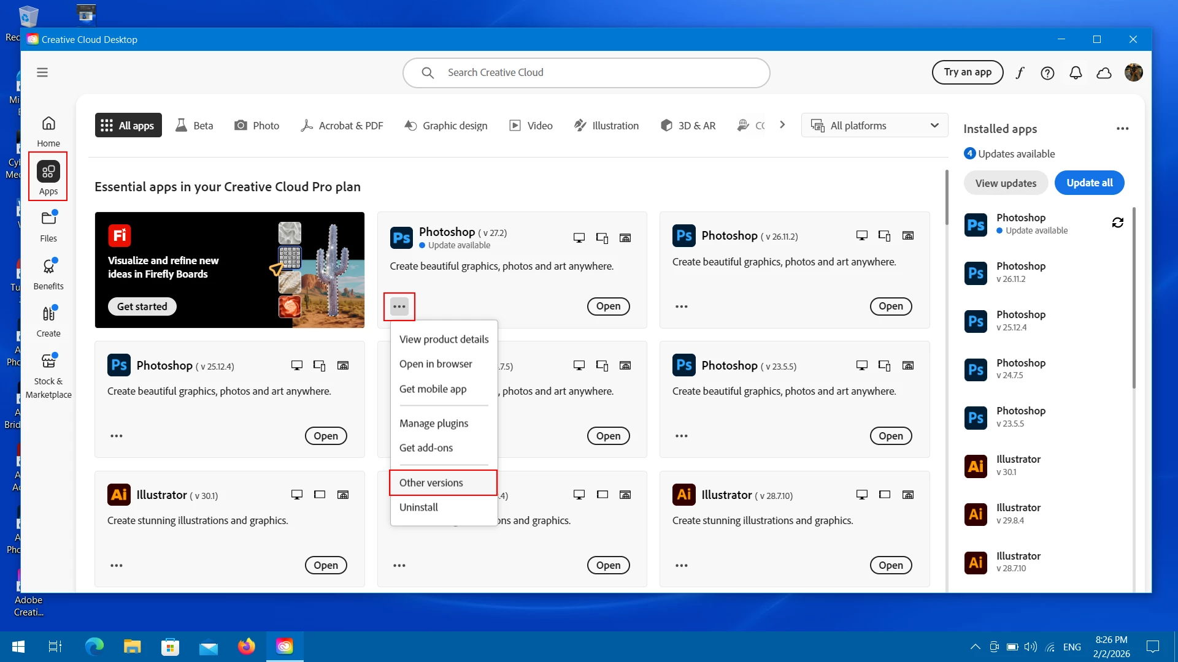1178x662 pixels.
Task: Click the cloud sync status icon
Action: 1104,73
